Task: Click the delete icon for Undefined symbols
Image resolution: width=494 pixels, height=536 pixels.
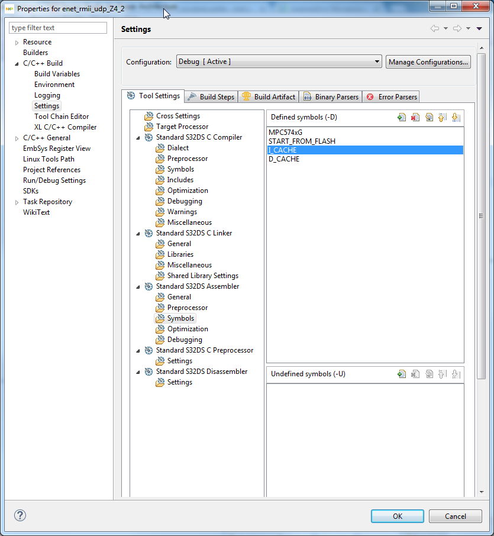Action: tap(415, 374)
